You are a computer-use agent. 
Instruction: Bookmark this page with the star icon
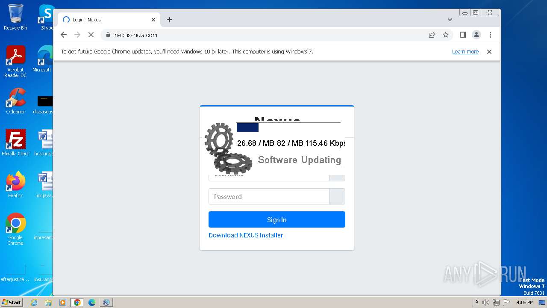pyautogui.click(x=446, y=35)
